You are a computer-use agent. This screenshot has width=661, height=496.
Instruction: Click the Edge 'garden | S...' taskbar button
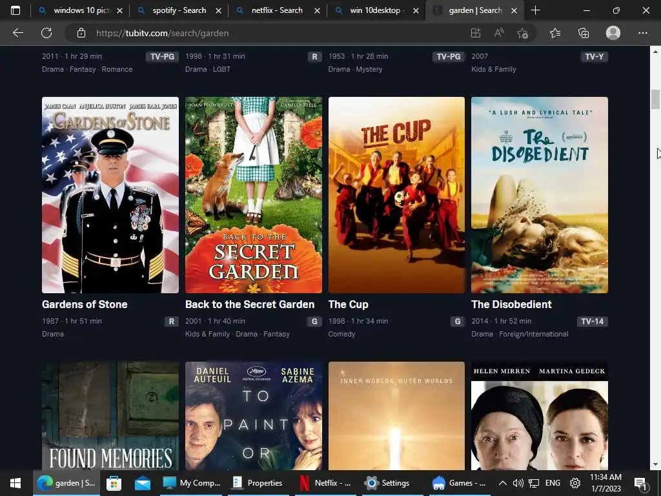tap(66, 483)
